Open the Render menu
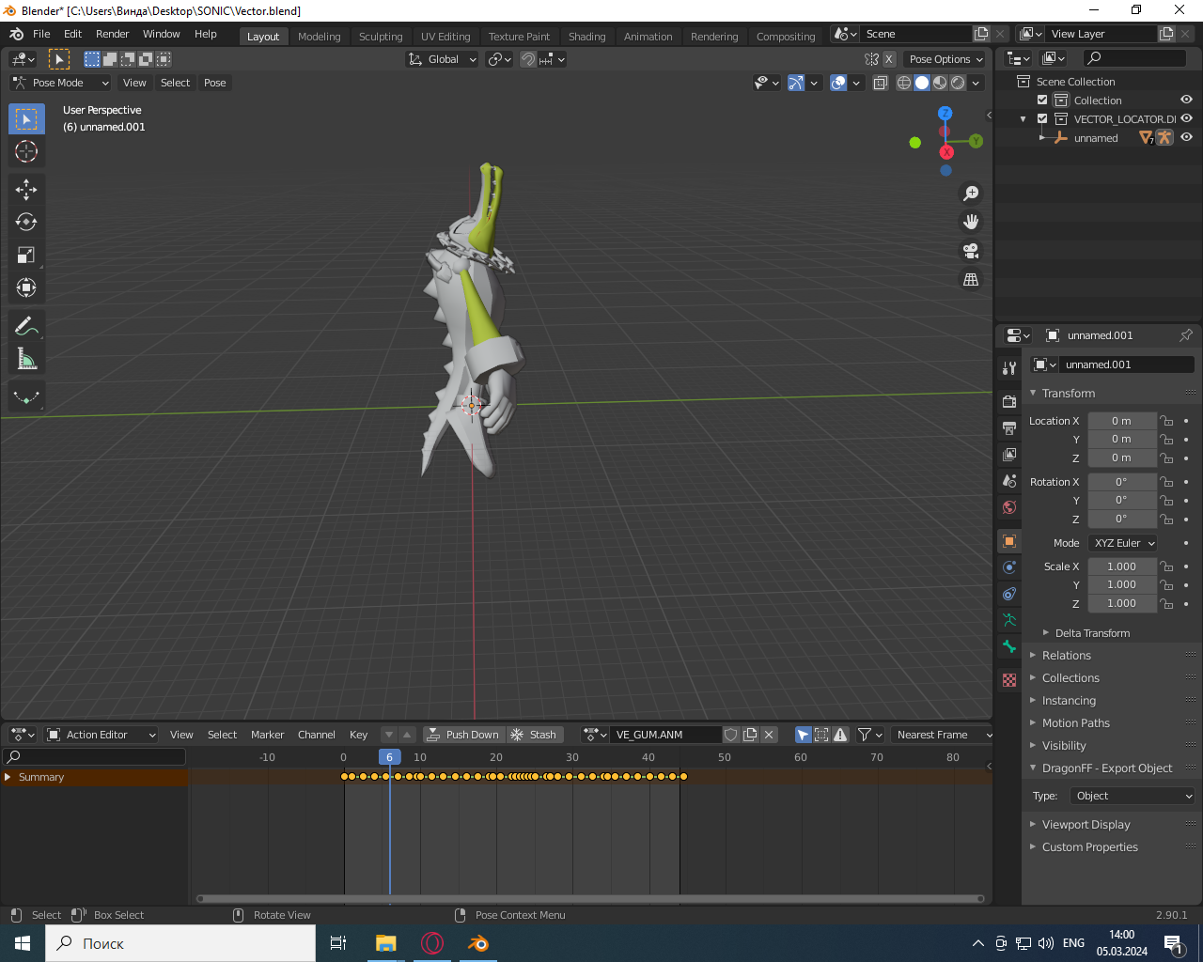1203x962 pixels. [112, 34]
